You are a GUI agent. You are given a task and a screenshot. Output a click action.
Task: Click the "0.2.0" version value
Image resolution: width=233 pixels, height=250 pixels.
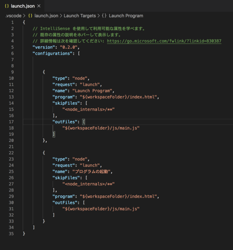coord(69,47)
